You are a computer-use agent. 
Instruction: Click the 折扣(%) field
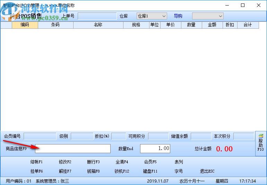click(119, 136)
